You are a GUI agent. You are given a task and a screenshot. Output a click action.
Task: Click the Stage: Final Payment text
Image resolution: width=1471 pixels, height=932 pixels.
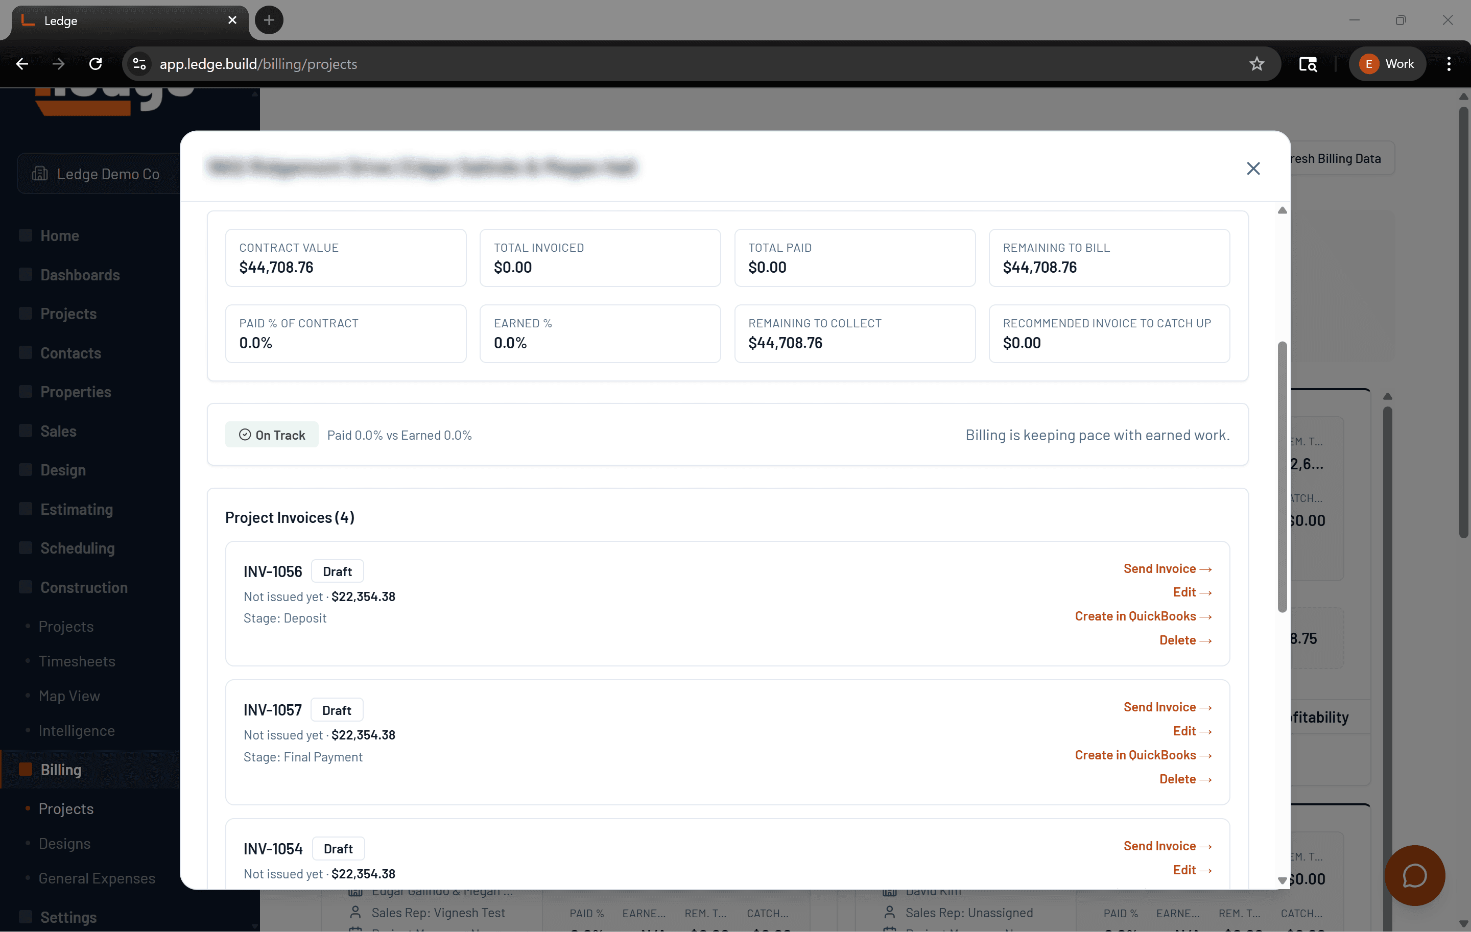(x=303, y=757)
